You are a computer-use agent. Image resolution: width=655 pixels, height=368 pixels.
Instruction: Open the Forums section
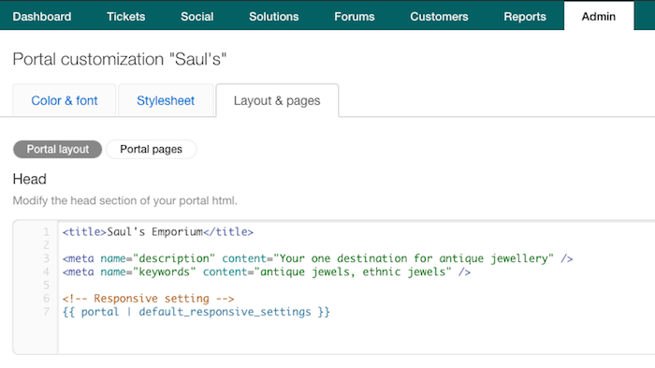pos(355,16)
